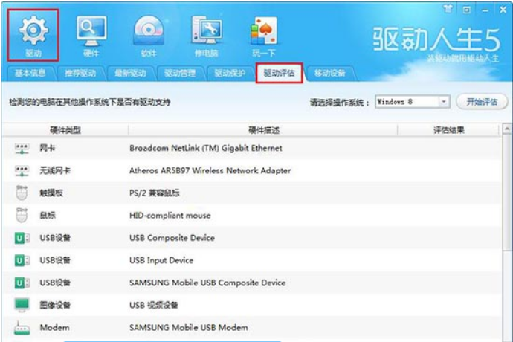Switch to the 移动设备 tab
The height and width of the screenshot is (342, 513).
click(x=330, y=73)
